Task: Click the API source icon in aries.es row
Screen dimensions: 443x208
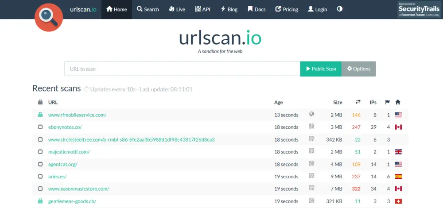Action: tap(311, 176)
